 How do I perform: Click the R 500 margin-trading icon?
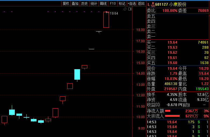click(153, 5)
